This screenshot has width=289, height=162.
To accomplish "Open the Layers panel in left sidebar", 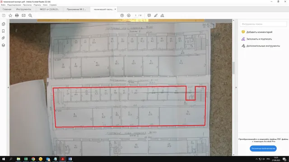I will [x=3, y=45].
